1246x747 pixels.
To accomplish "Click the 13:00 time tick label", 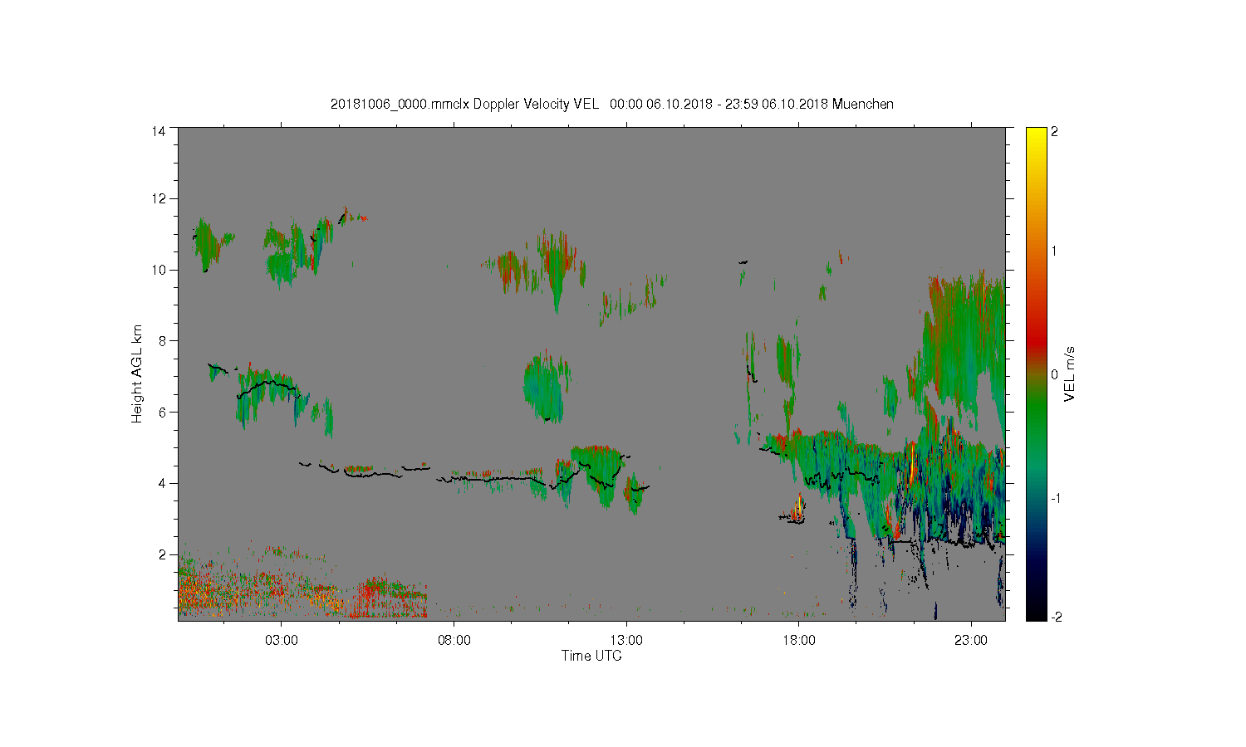I will click(x=626, y=641).
